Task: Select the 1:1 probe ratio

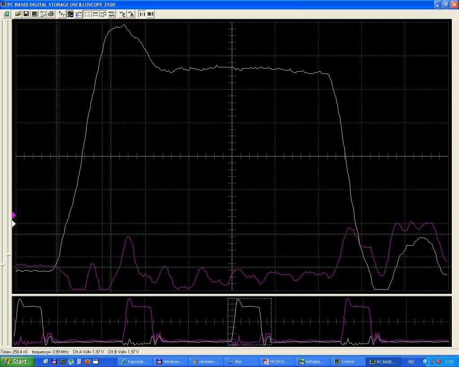Action: (x=142, y=14)
